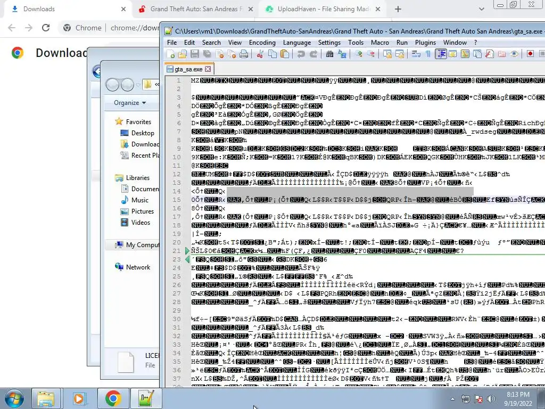Viewport: 545px width, 409px height.
Task: Click Chrome icon in taskbar
Action: tap(113, 398)
